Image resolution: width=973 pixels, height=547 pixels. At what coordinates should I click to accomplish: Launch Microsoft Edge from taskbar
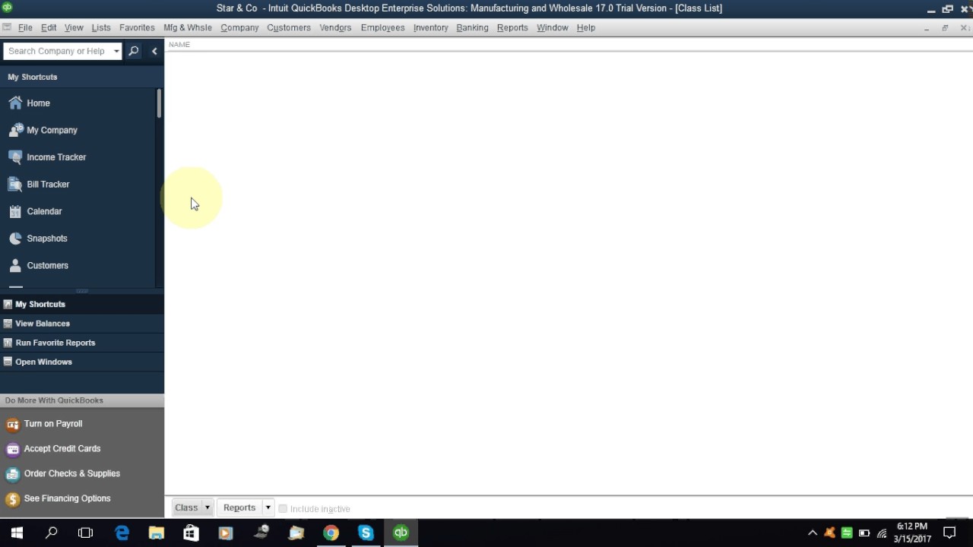tap(122, 533)
